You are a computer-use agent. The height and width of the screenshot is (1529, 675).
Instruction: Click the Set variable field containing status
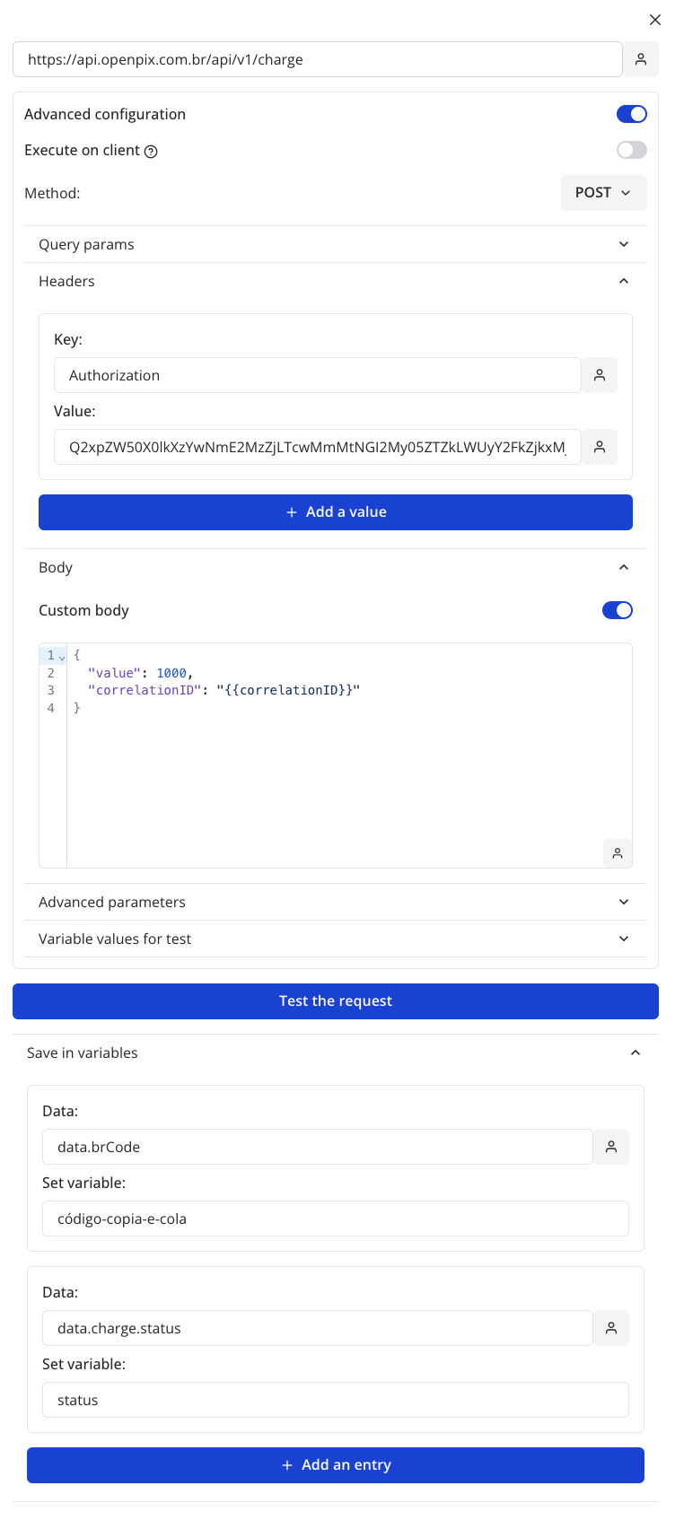[x=336, y=1400]
